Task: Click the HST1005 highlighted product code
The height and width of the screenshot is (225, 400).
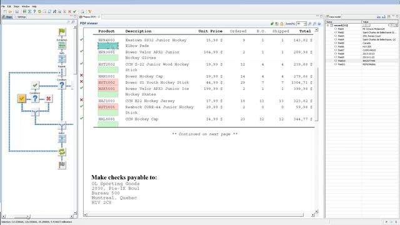Action: point(108,107)
